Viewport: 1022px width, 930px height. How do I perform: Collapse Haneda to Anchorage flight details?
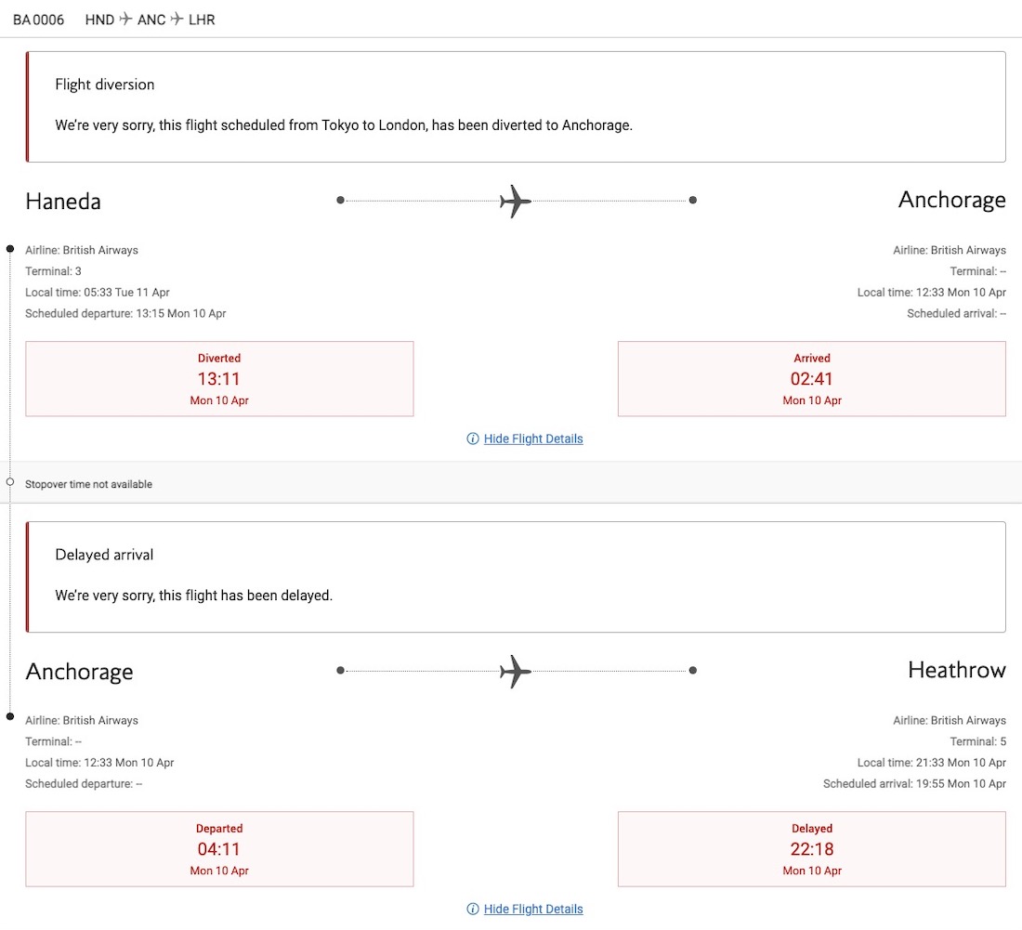point(533,439)
